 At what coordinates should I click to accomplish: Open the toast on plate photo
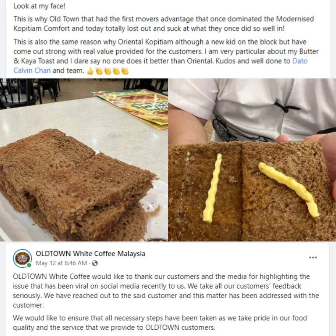[84, 160]
